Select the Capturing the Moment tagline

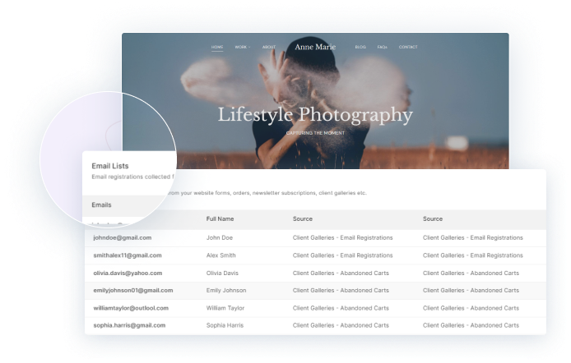(315, 132)
